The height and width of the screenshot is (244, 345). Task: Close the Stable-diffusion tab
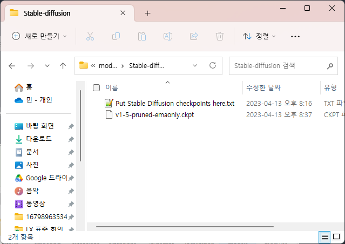click(x=123, y=13)
